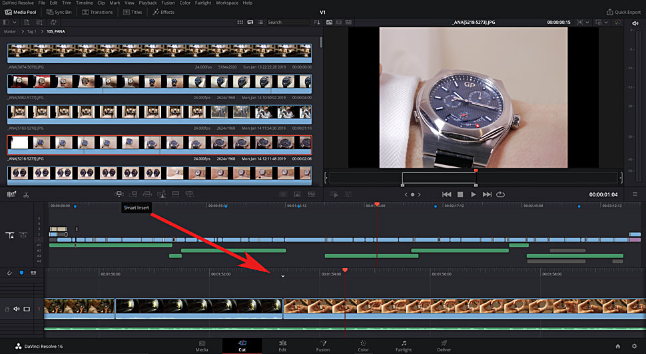The width and height of the screenshot is (646, 354).
Task: Select Source Clip viewer mode
Action: 329,22
